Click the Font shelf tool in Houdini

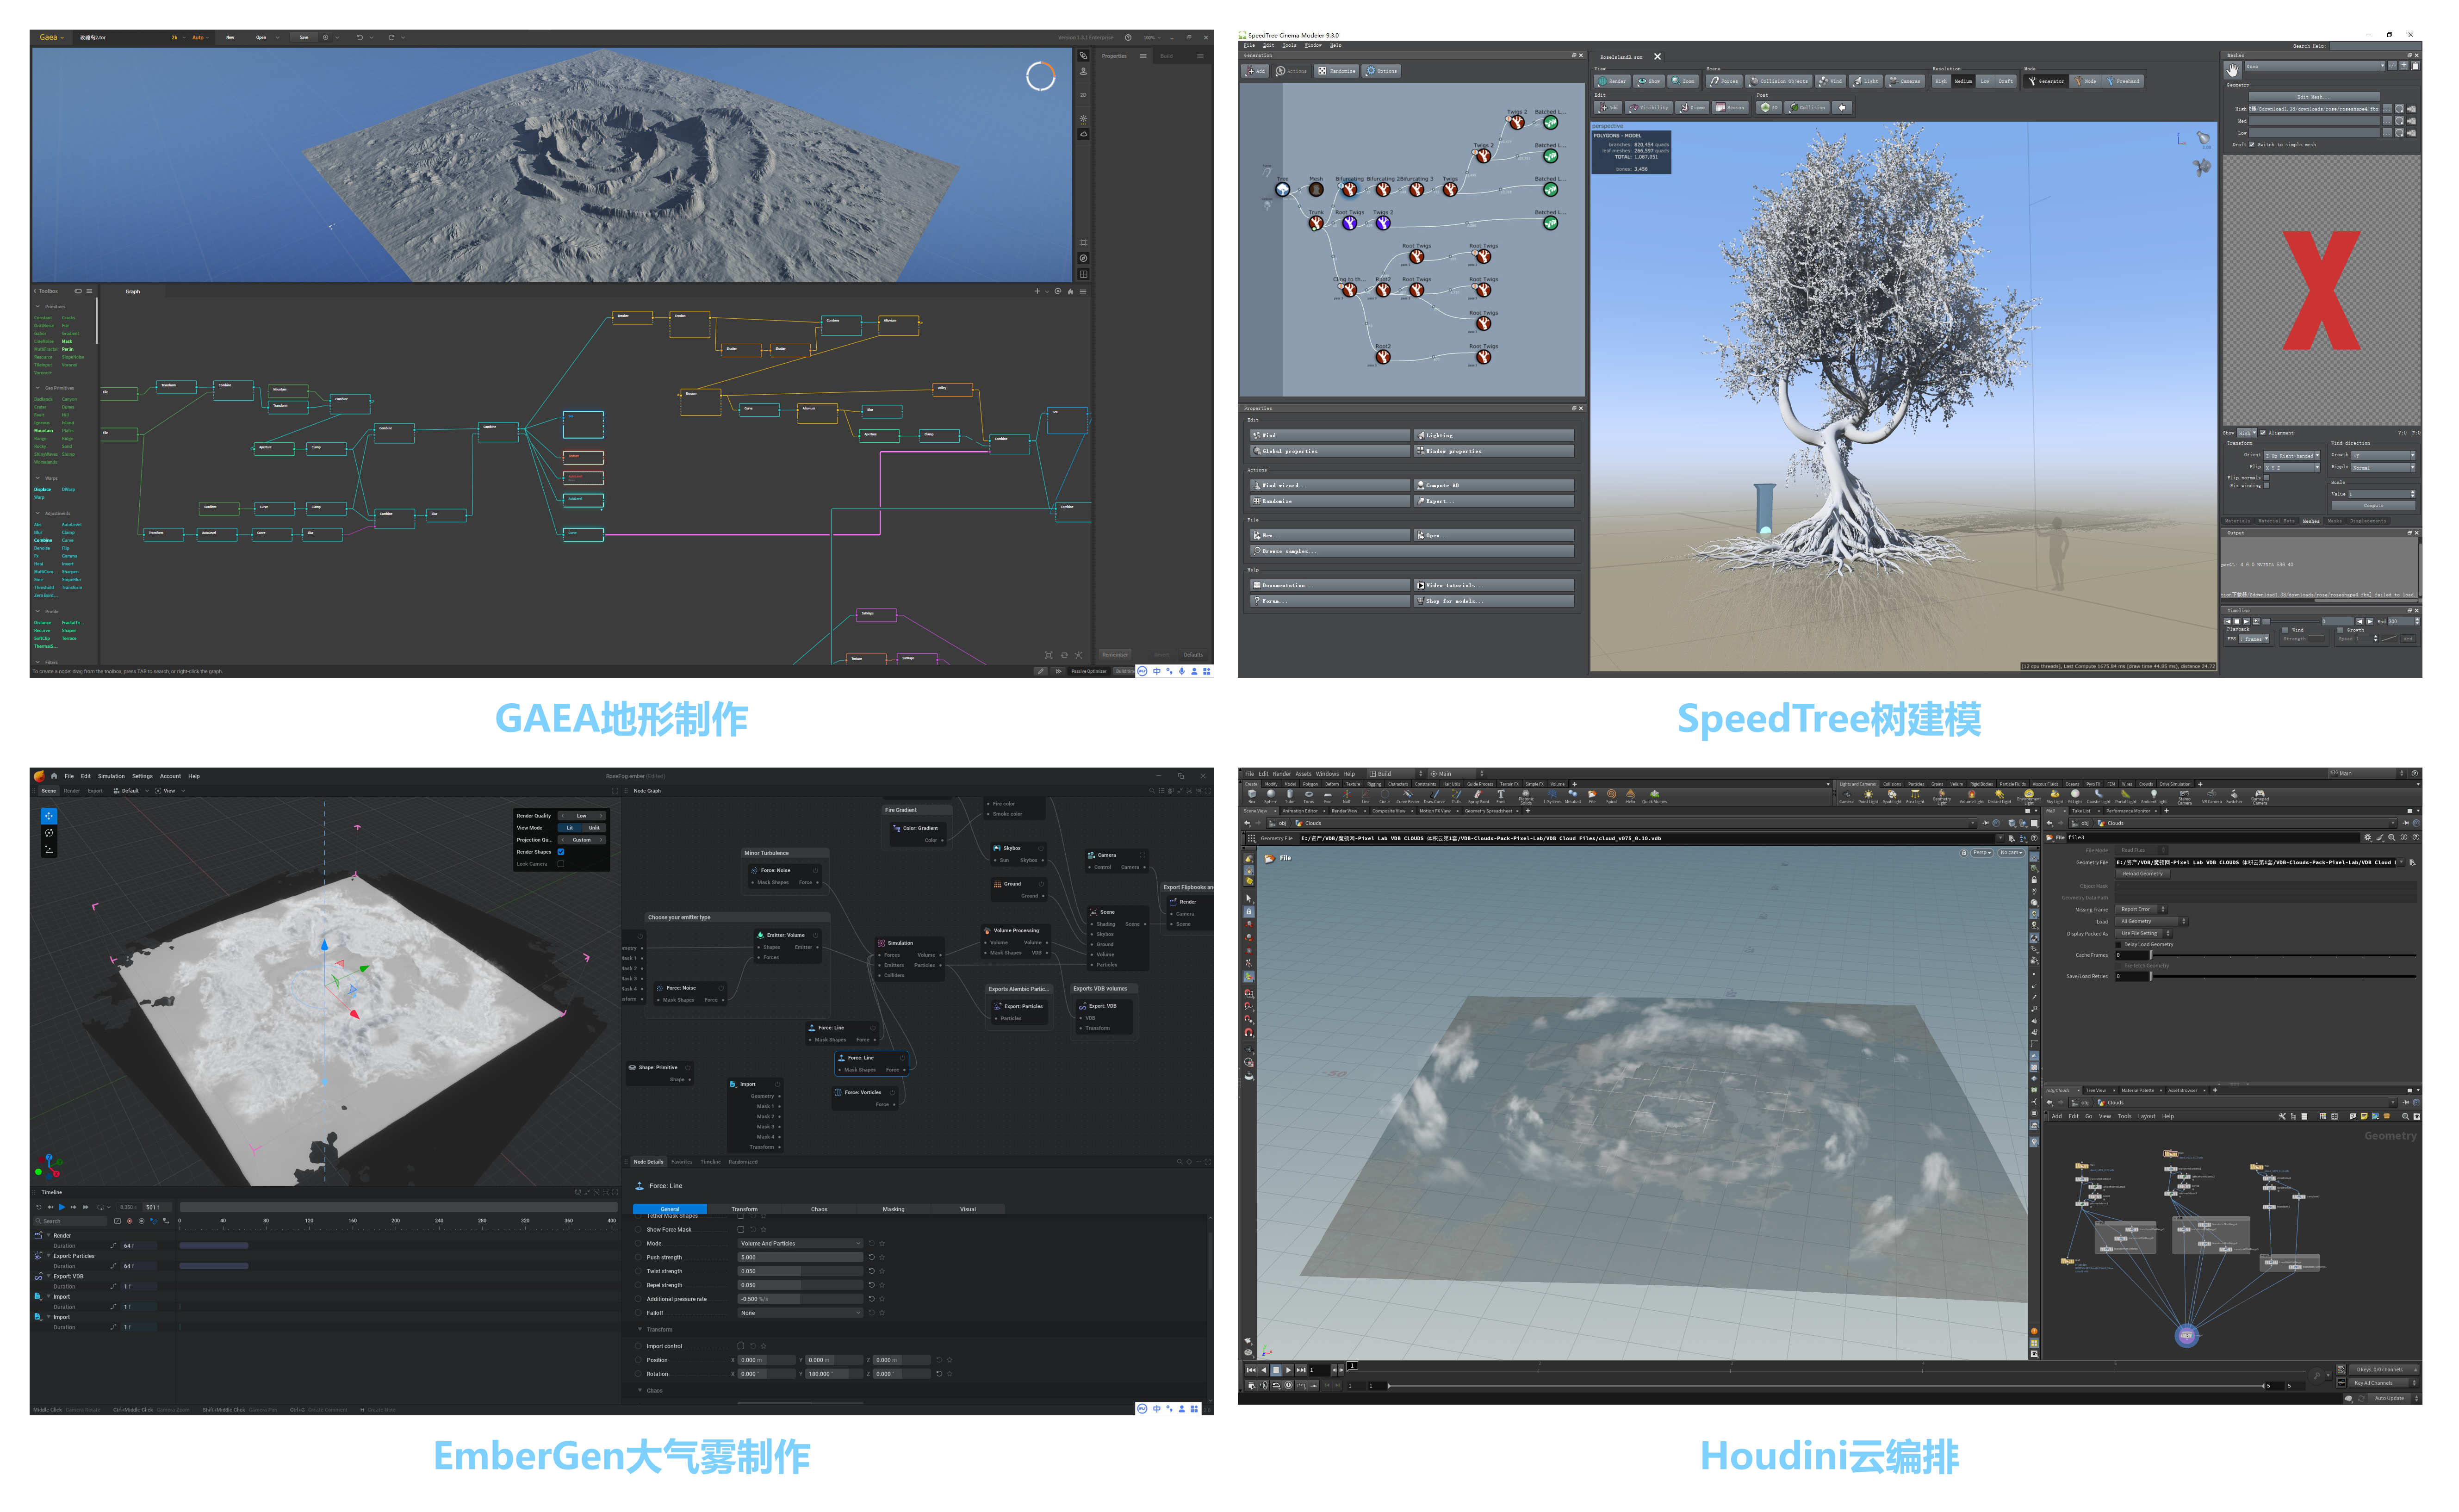[1501, 798]
